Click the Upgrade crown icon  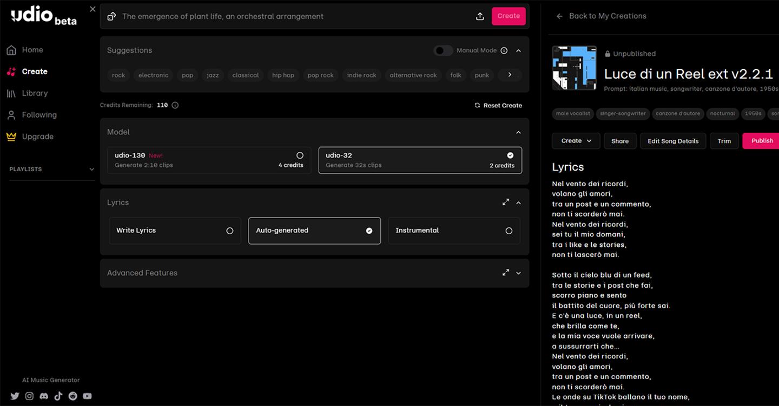point(11,137)
